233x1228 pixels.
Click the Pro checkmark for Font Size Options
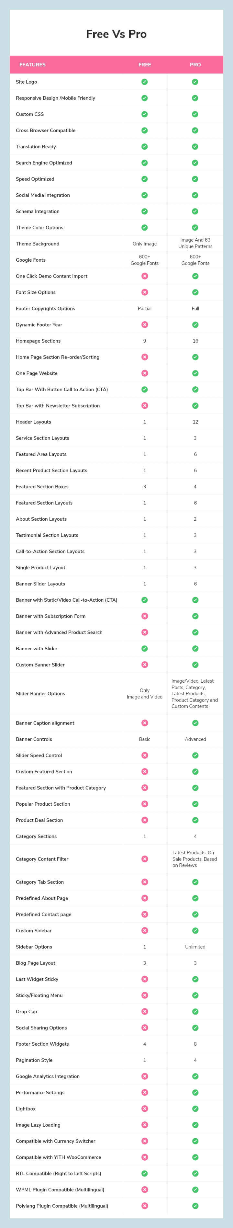point(195,292)
